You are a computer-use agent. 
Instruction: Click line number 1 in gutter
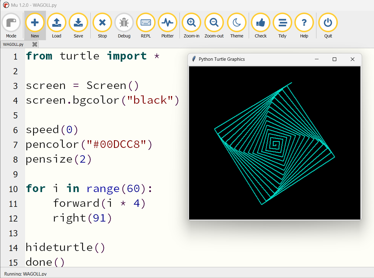coord(16,57)
